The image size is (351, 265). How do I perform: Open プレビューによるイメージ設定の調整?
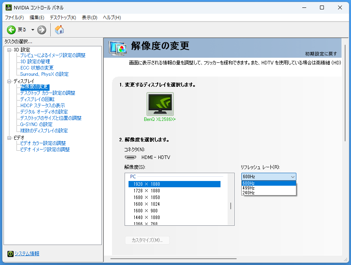click(x=53, y=55)
